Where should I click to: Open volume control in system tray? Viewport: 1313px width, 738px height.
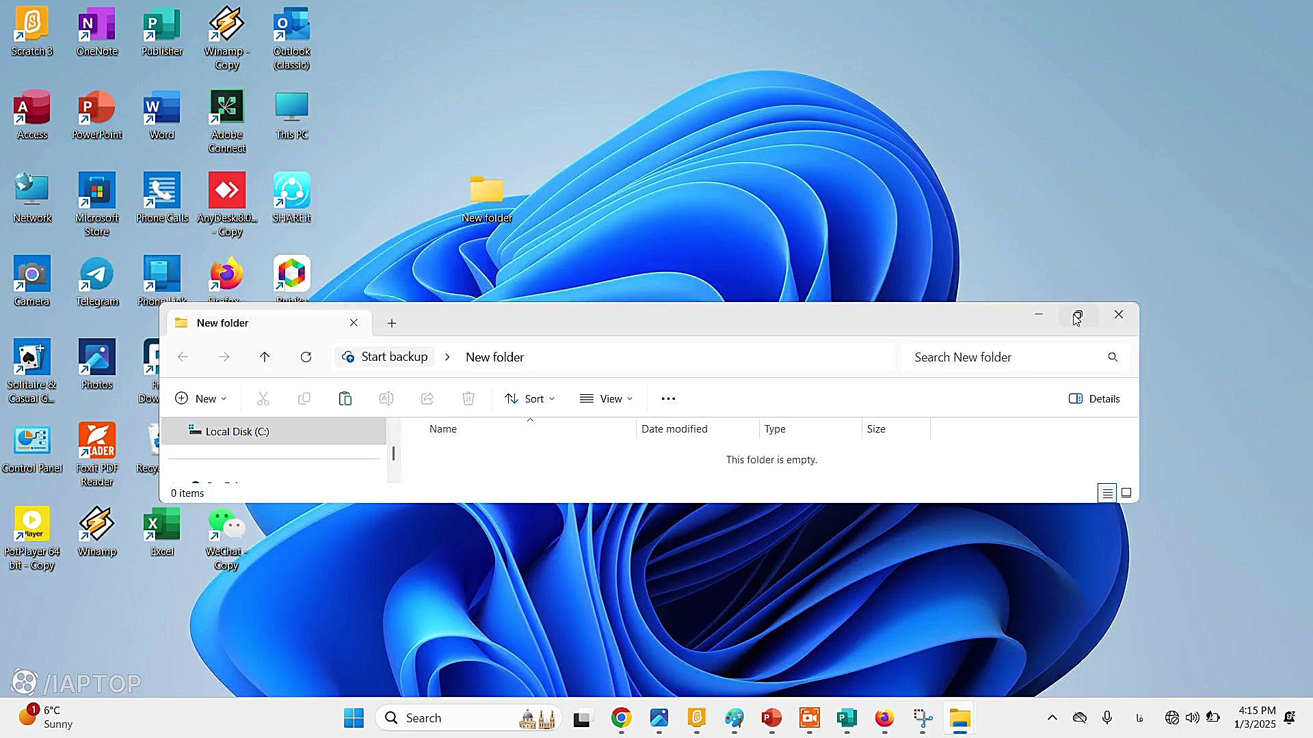1192,717
